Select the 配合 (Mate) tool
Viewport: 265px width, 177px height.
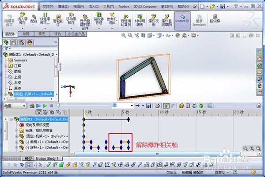tap(34, 19)
